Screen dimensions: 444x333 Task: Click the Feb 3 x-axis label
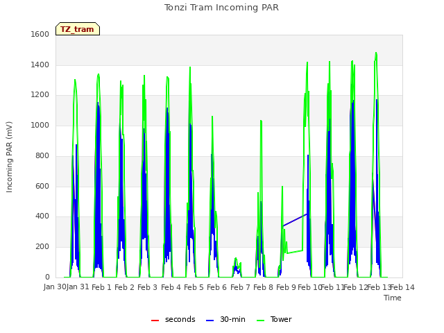[x=148, y=287]
